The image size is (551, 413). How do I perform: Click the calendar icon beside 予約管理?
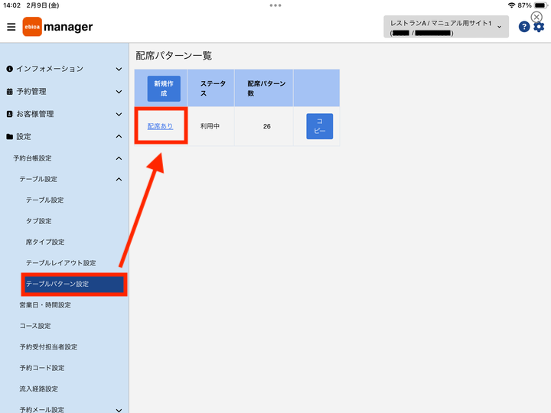[x=9, y=92]
